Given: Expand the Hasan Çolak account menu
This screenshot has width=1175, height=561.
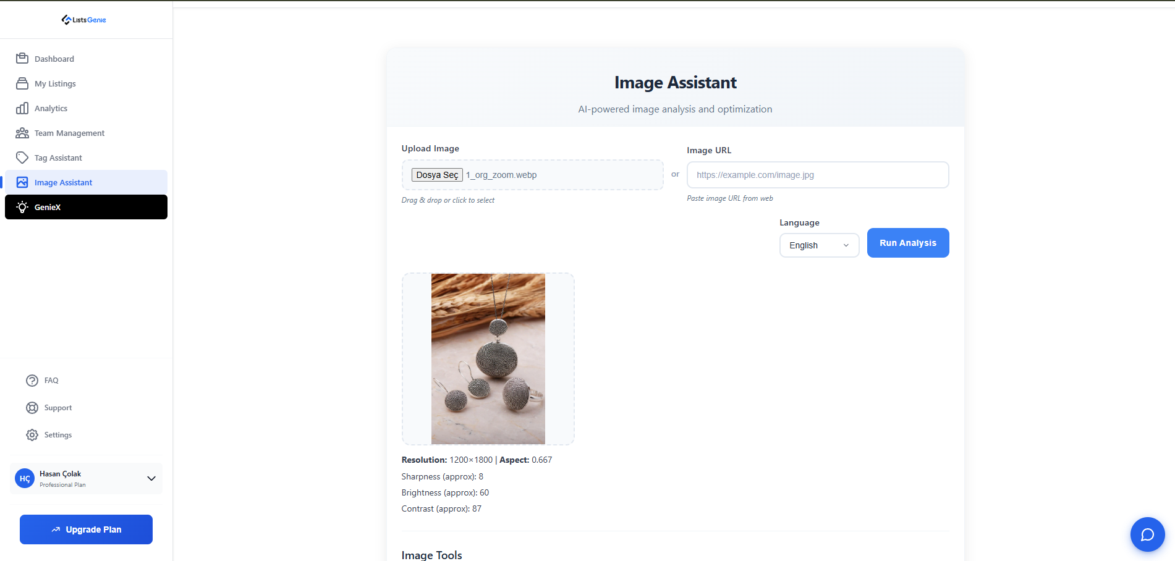Looking at the screenshot, I should (86, 478).
